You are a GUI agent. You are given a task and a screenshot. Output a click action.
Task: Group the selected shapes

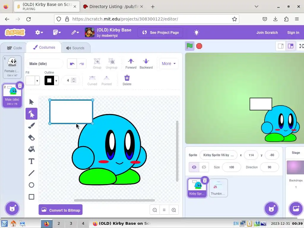point(97,64)
